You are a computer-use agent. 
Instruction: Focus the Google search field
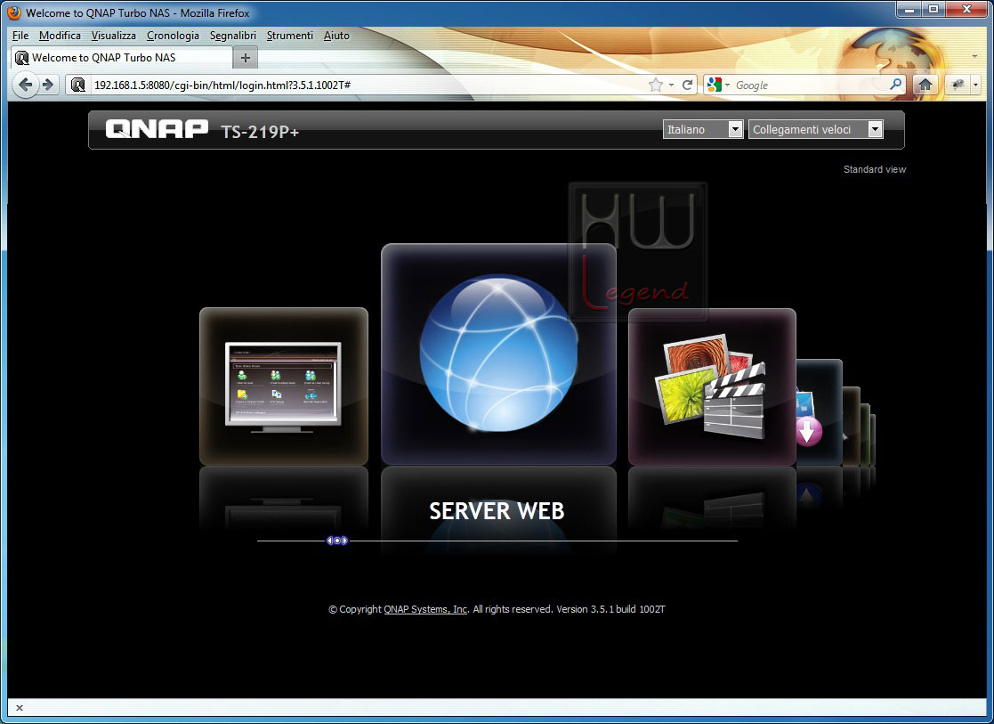coord(810,85)
